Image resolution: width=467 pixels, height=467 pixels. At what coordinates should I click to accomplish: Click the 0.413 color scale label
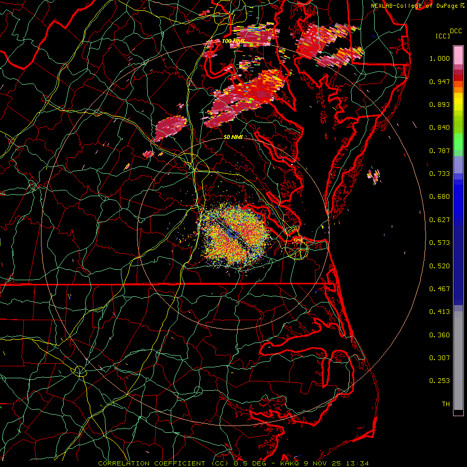pyautogui.click(x=439, y=312)
